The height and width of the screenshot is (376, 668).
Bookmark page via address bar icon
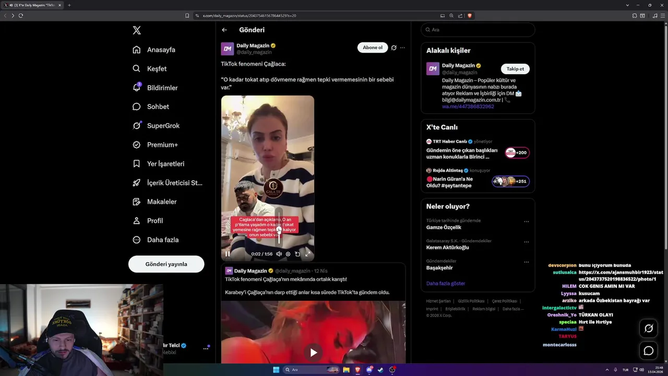[x=187, y=16]
